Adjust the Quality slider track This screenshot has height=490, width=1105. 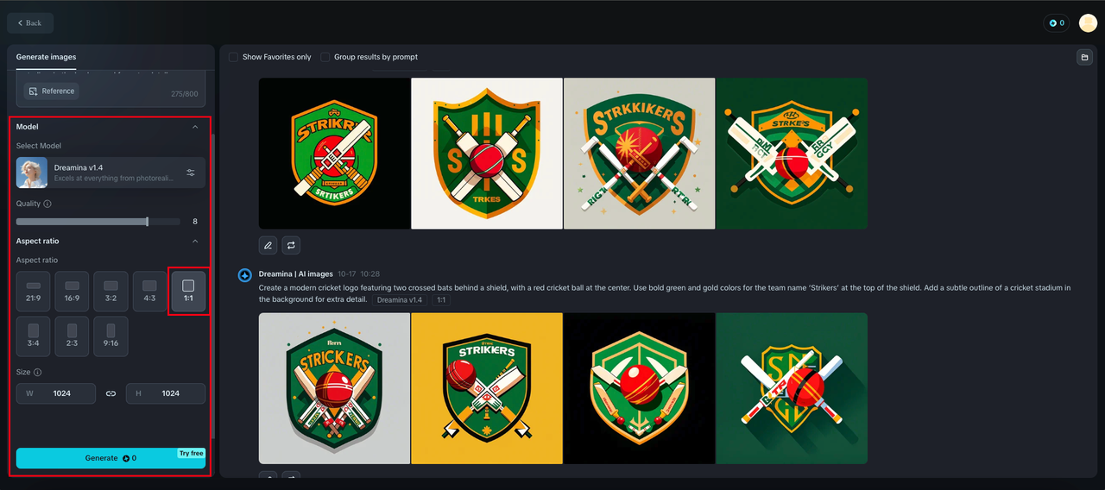click(98, 222)
